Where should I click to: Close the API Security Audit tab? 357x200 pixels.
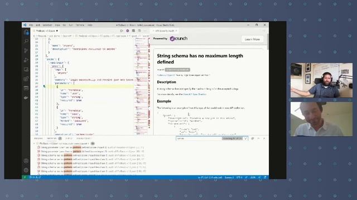point(176,31)
